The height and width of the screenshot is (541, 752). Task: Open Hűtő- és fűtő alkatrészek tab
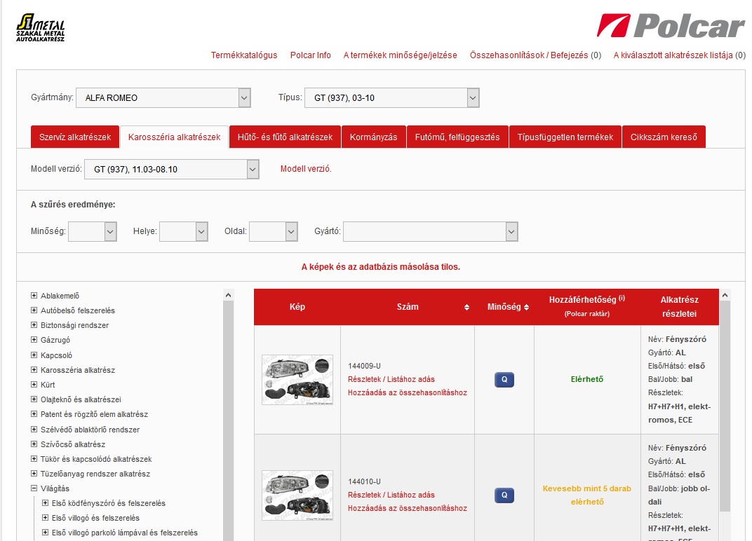(285, 137)
